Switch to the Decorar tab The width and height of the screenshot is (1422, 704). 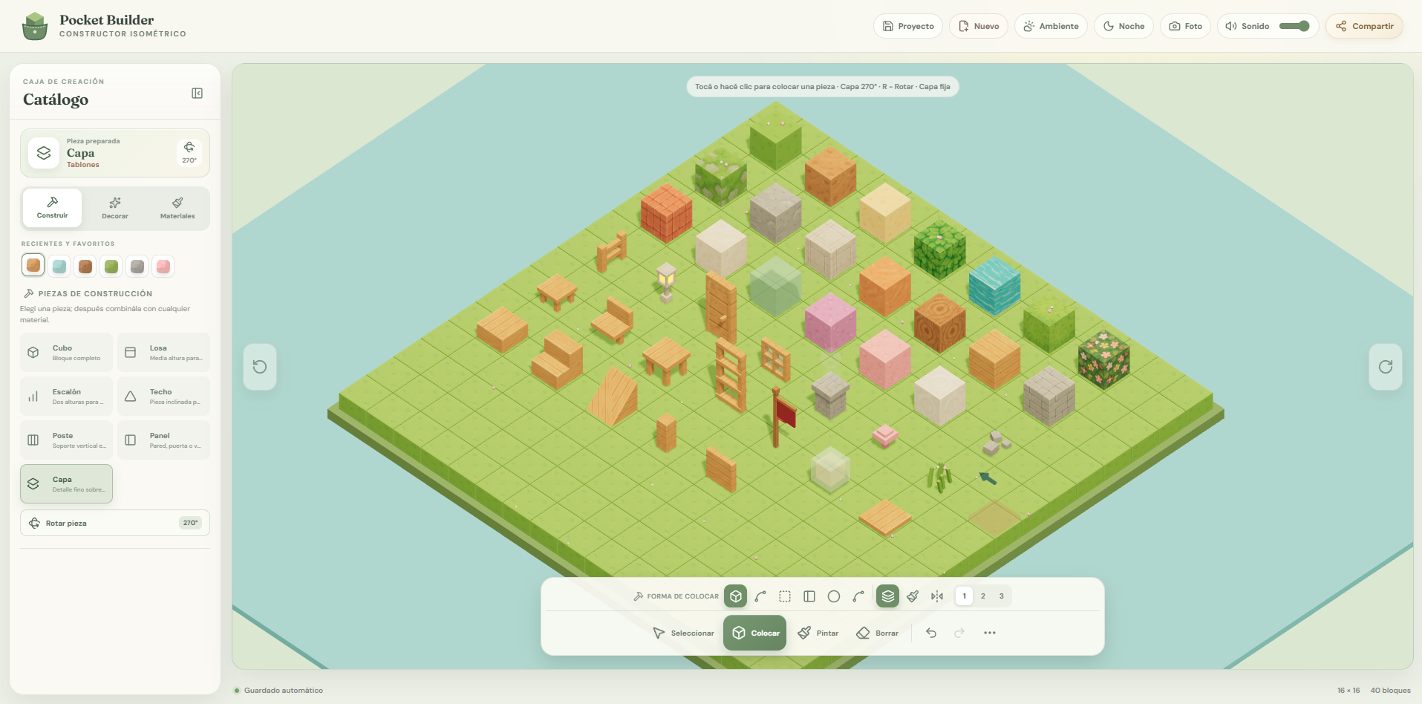click(115, 208)
